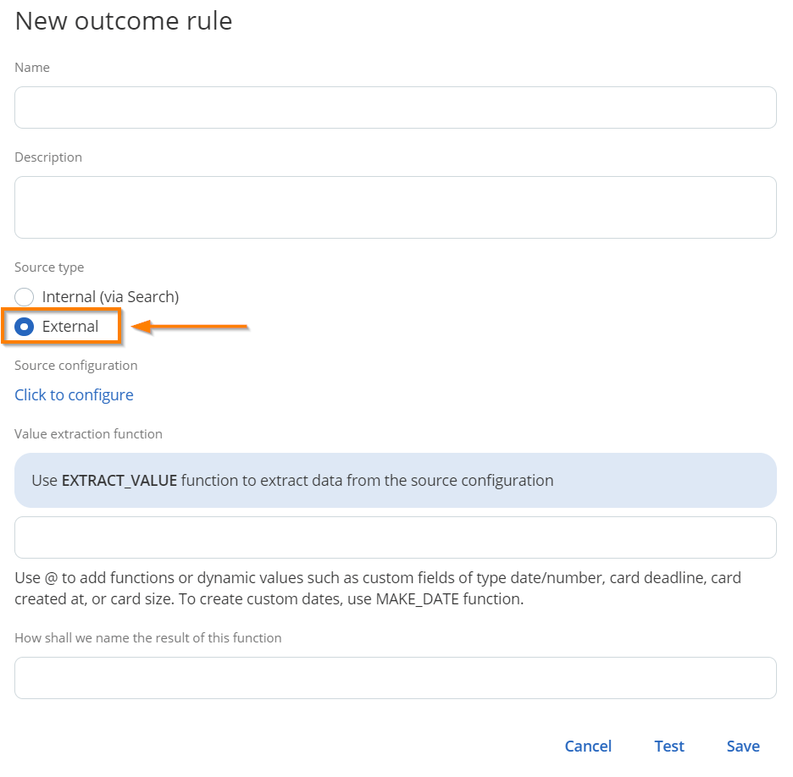This screenshot has width=793, height=777.
Task: Select the External source type radio
Action: pyautogui.click(x=25, y=327)
